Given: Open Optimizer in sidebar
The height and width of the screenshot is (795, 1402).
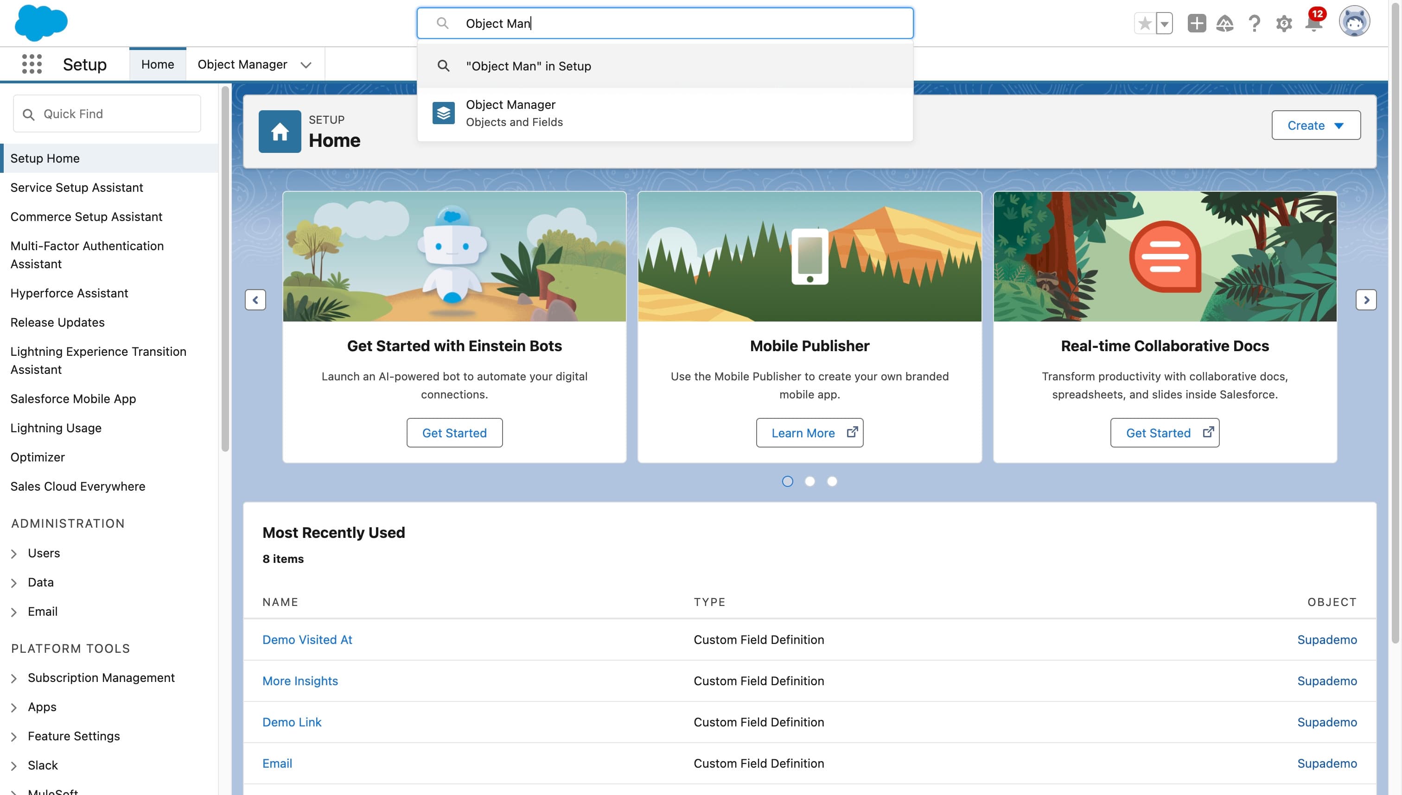Looking at the screenshot, I should [37, 457].
